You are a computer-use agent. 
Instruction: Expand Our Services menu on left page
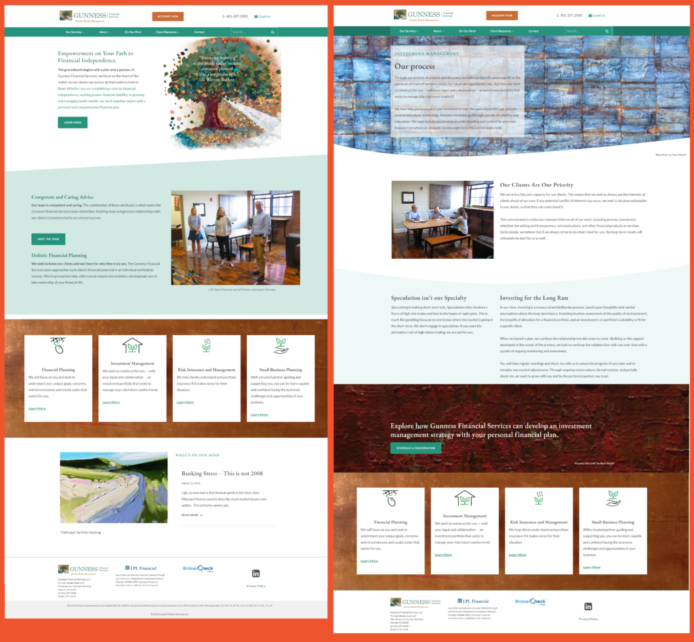click(75, 32)
